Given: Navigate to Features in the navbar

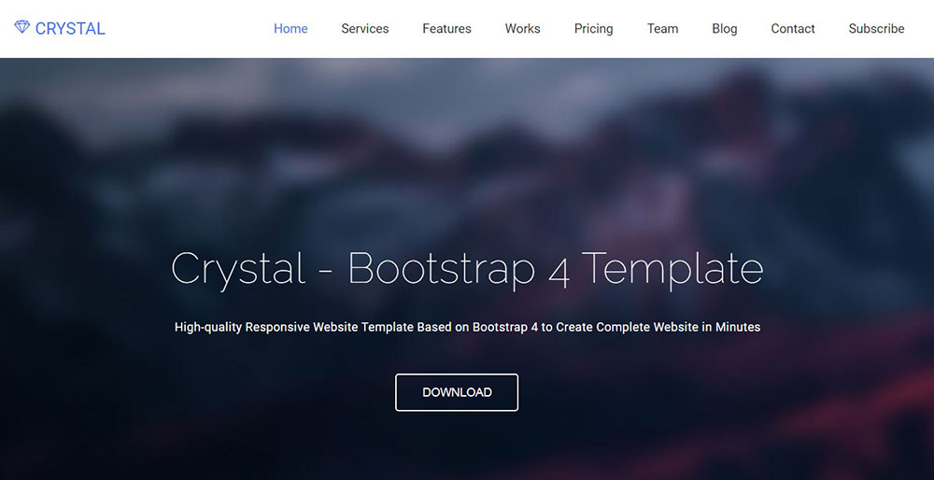Looking at the screenshot, I should (x=446, y=29).
